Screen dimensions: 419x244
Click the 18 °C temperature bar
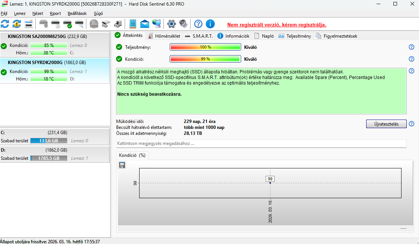pyautogui.click(x=49, y=79)
